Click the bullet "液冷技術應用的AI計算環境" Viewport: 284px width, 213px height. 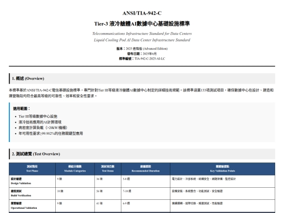click(40, 122)
